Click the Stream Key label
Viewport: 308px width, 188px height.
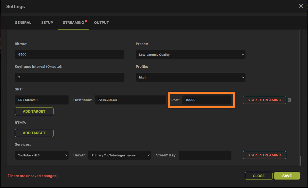(x=166, y=155)
